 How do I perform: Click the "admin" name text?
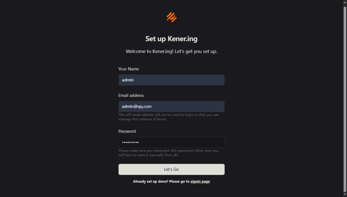point(128,80)
